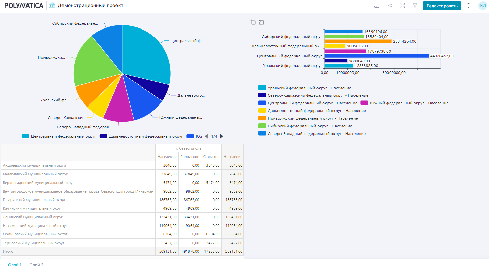Go to previous pie legend page
Screen dimensions: 489x267
pyautogui.click(x=206, y=136)
